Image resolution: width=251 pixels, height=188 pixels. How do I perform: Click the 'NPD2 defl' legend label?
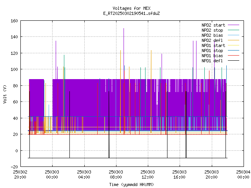coord(212,40)
